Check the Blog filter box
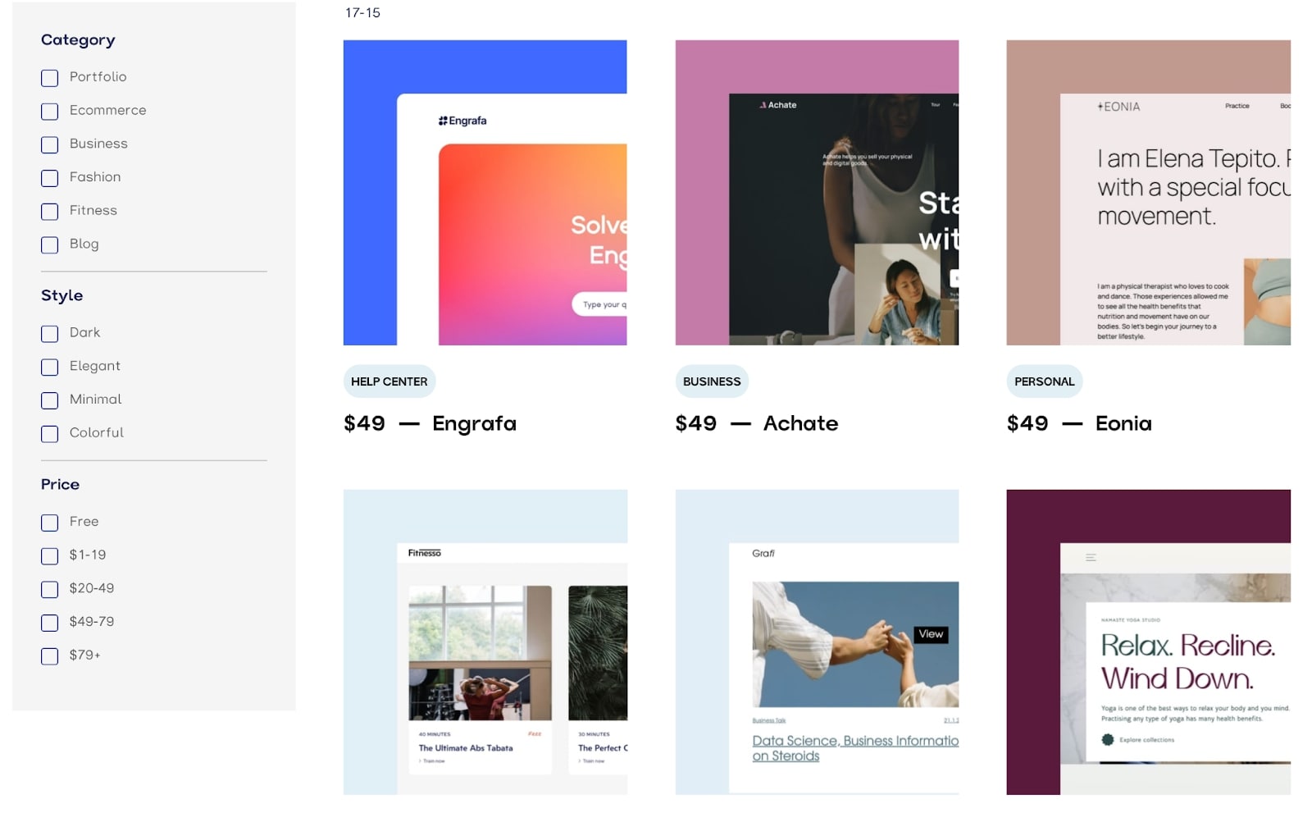The height and width of the screenshot is (813, 1312). point(50,245)
